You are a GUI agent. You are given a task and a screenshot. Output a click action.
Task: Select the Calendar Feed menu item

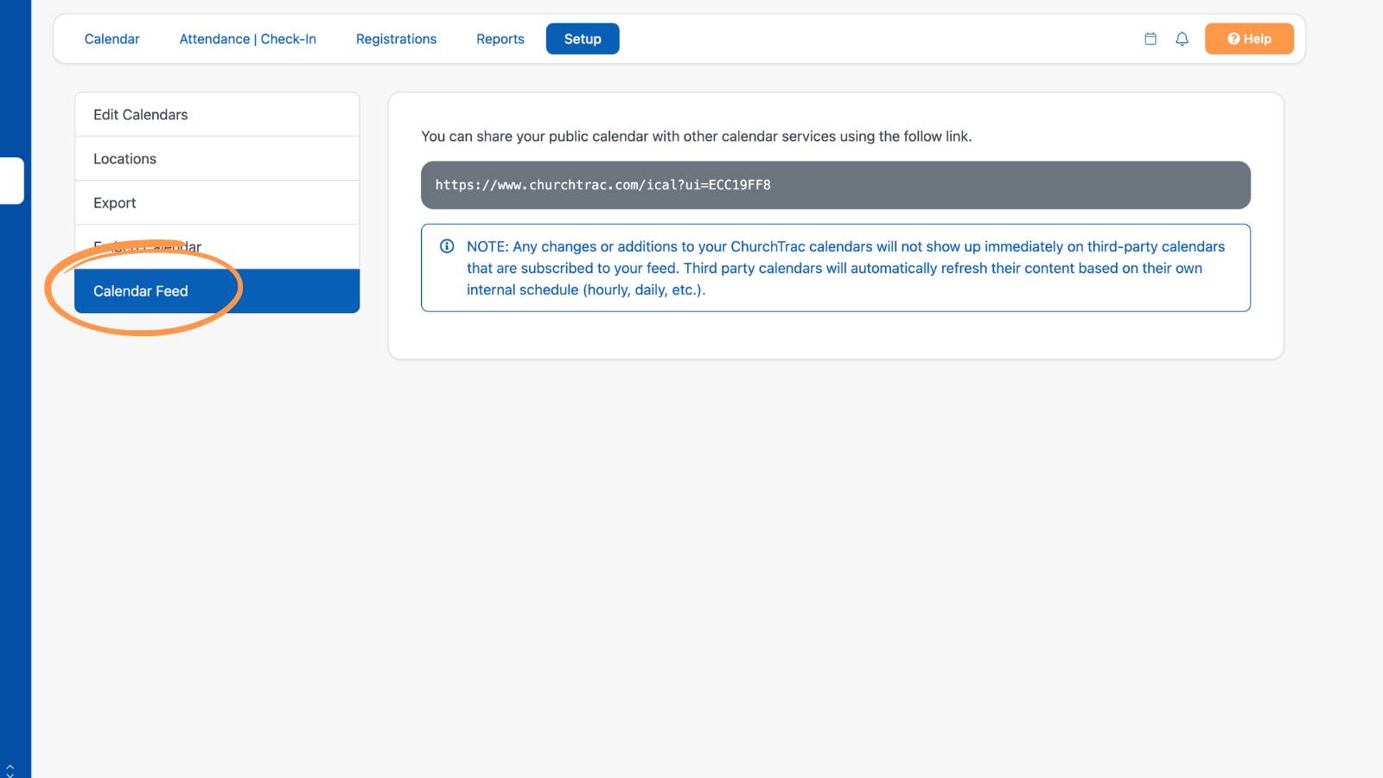coord(217,291)
